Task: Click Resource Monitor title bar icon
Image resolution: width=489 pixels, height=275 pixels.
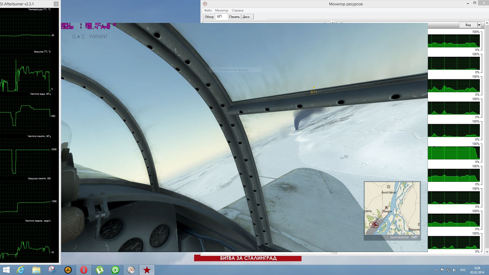Action: [x=205, y=4]
